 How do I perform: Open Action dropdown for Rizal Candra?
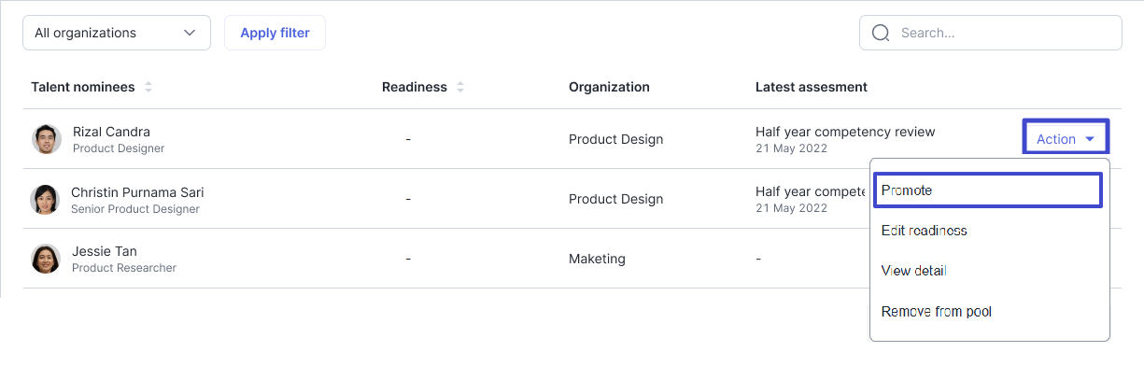(x=1066, y=138)
